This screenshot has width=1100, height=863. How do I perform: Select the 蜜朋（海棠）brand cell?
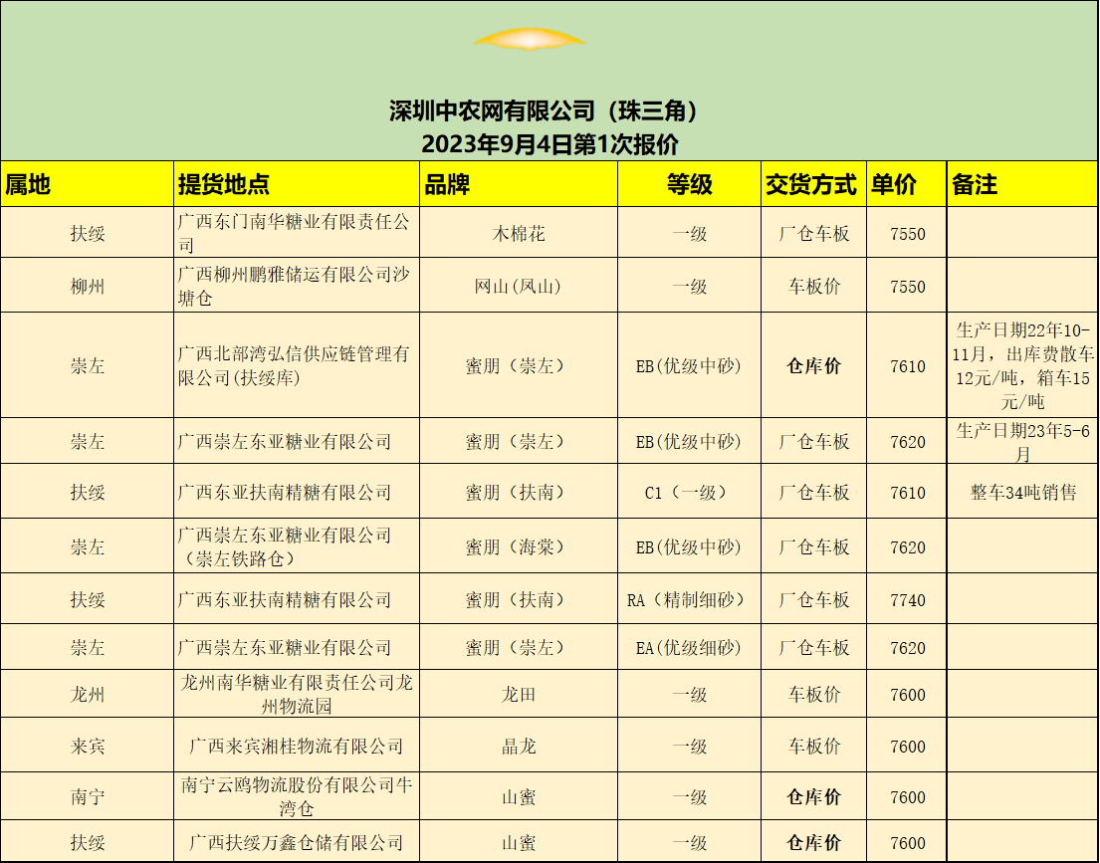[x=518, y=547]
